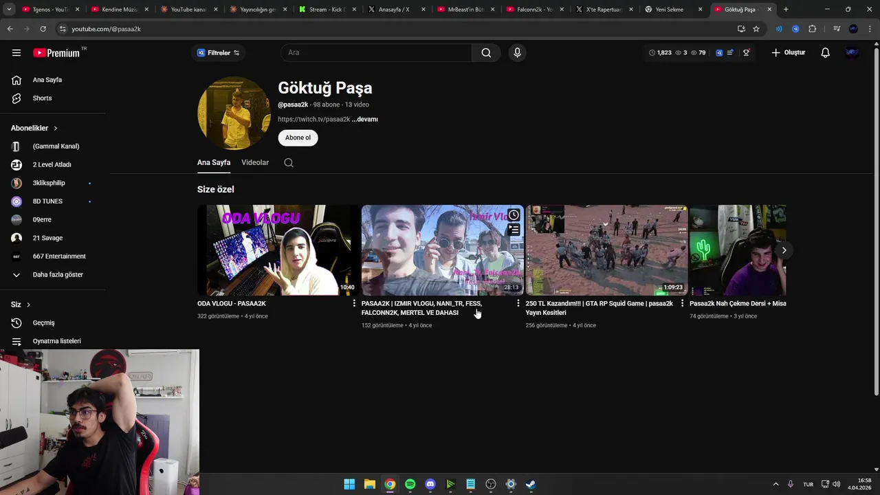Click the Ara search input field
880x495 pixels.
tap(376, 53)
